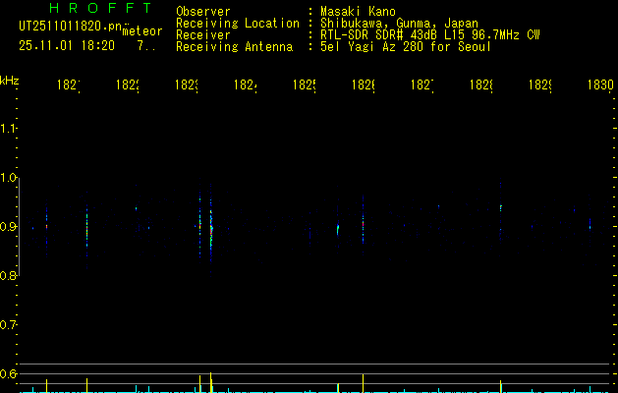
Task: Click the 0.9 frequency axis label
Action: tap(8, 227)
